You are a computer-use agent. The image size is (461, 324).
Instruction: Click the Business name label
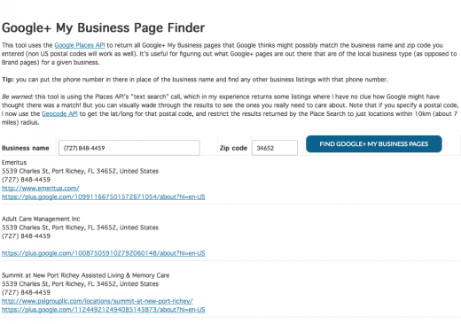(26, 148)
